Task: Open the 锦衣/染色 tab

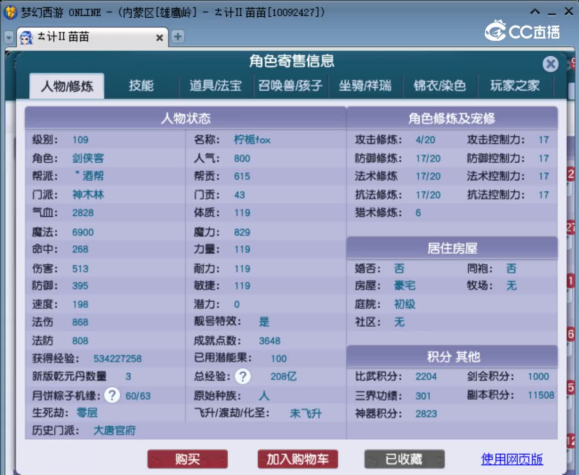Action: pos(440,85)
